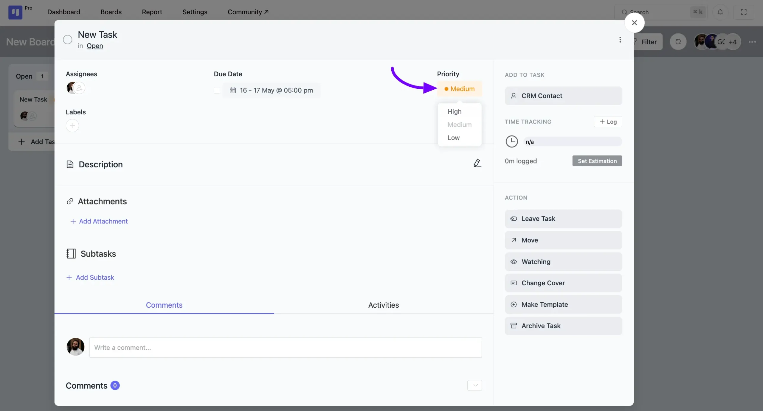Toggle the task status circle

(67, 40)
